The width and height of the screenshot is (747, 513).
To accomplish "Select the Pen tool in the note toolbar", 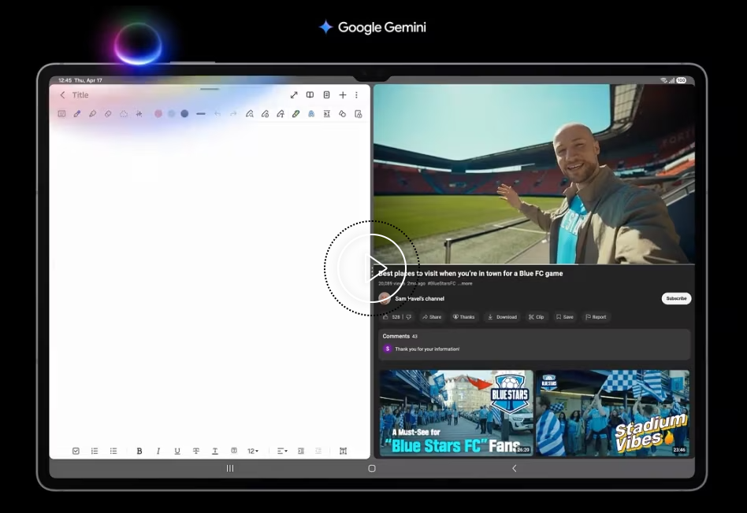I will (77, 114).
